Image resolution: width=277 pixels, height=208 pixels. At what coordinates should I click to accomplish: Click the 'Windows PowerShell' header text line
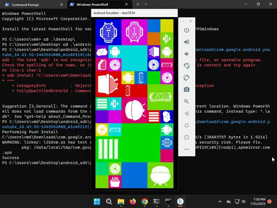point(24,14)
